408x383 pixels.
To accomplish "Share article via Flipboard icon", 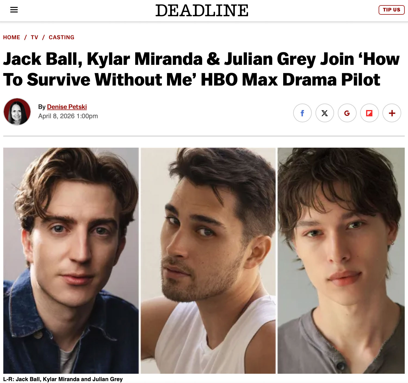I will [x=369, y=113].
